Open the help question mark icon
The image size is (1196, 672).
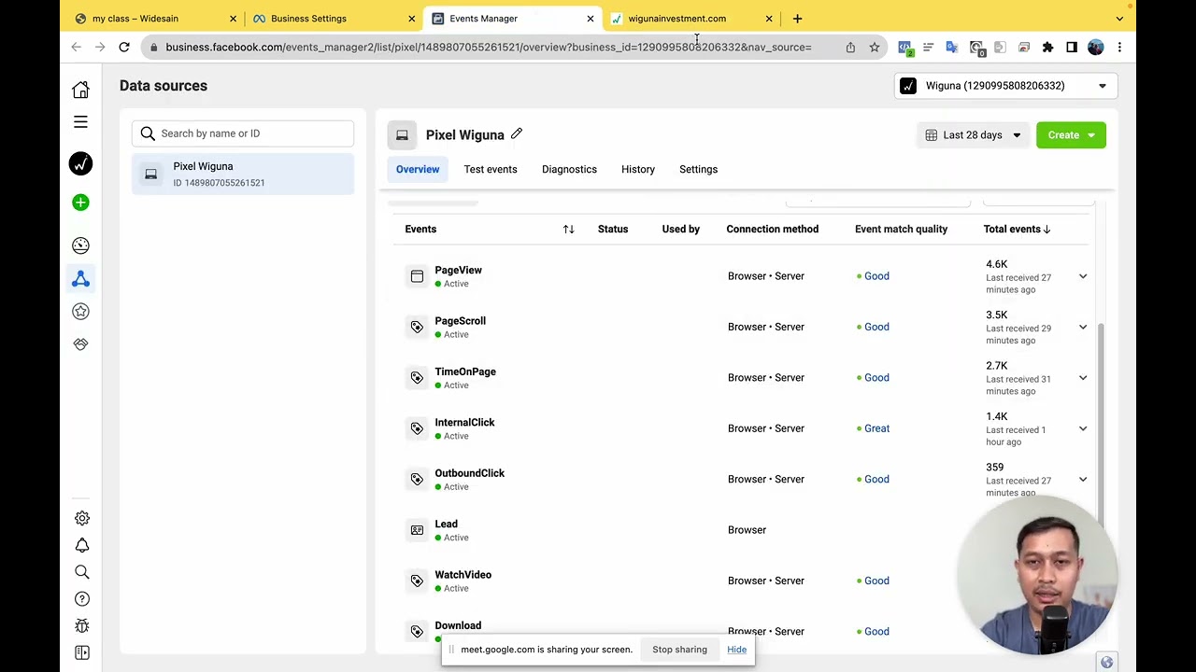pos(81,599)
